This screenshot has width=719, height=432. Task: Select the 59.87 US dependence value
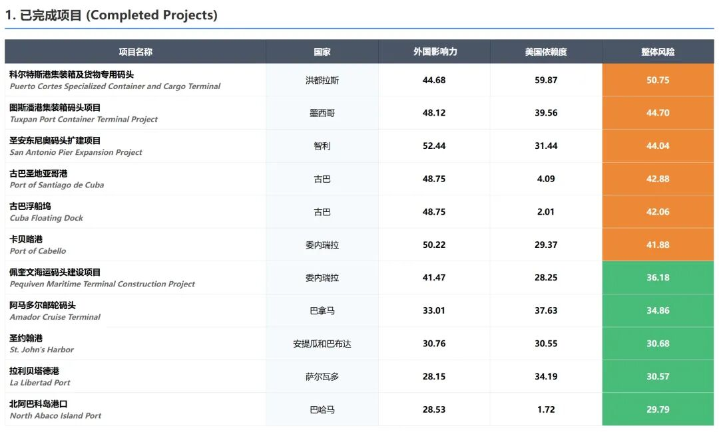pyautogui.click(x=546, y=80)
